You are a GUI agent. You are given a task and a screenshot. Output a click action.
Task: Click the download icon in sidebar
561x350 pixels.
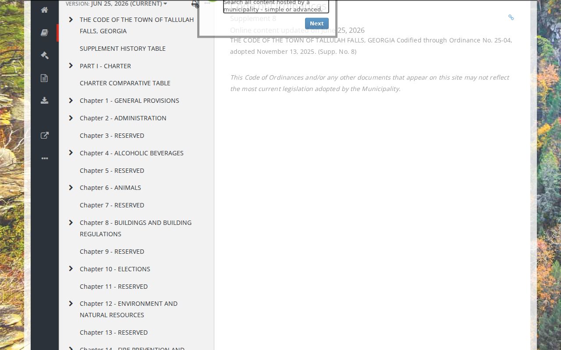tap(44, 101)
